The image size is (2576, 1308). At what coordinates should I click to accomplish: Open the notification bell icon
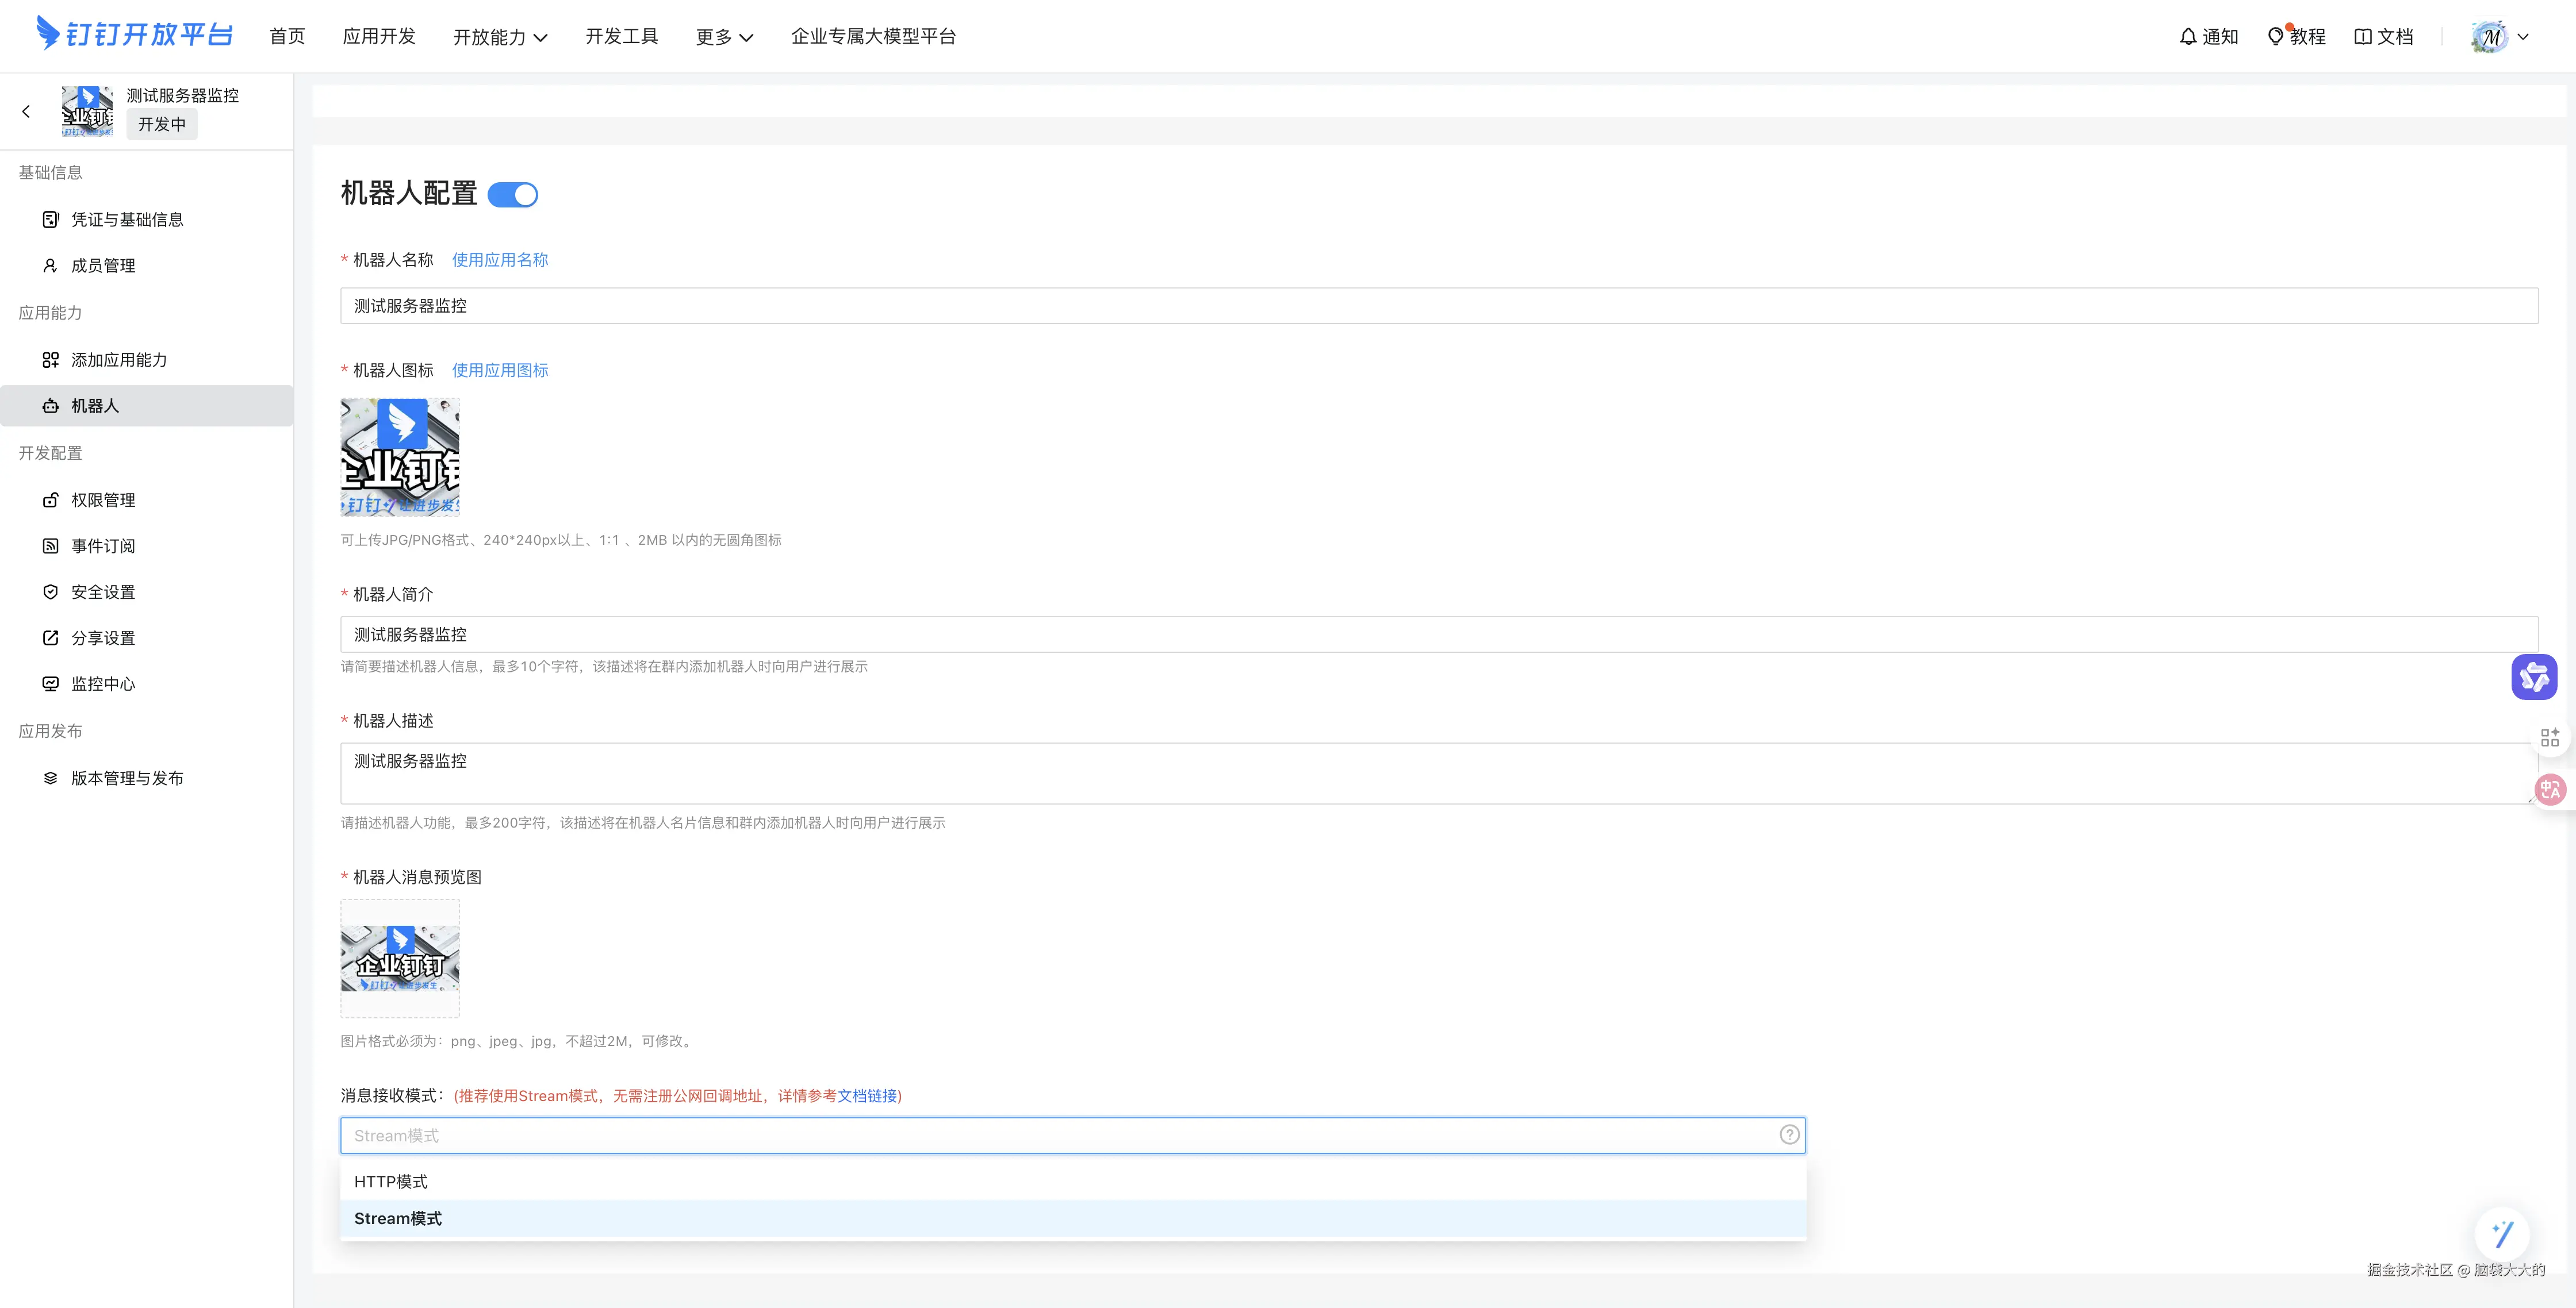(2188, 37)
